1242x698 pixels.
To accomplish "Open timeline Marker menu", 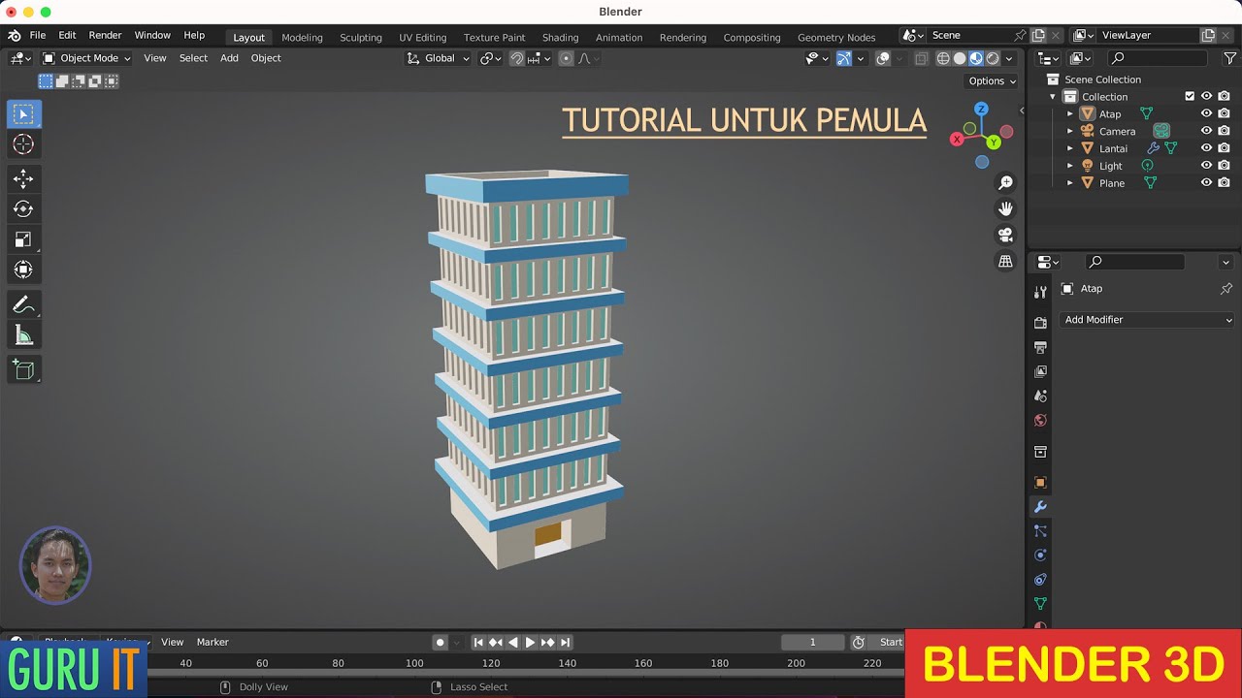I will 212,642.
